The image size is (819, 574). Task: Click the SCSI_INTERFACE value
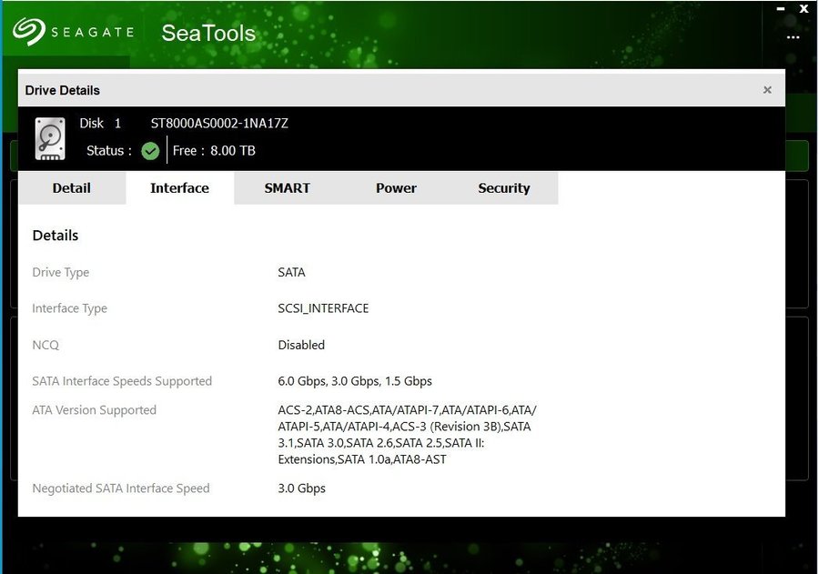[323, 308]
